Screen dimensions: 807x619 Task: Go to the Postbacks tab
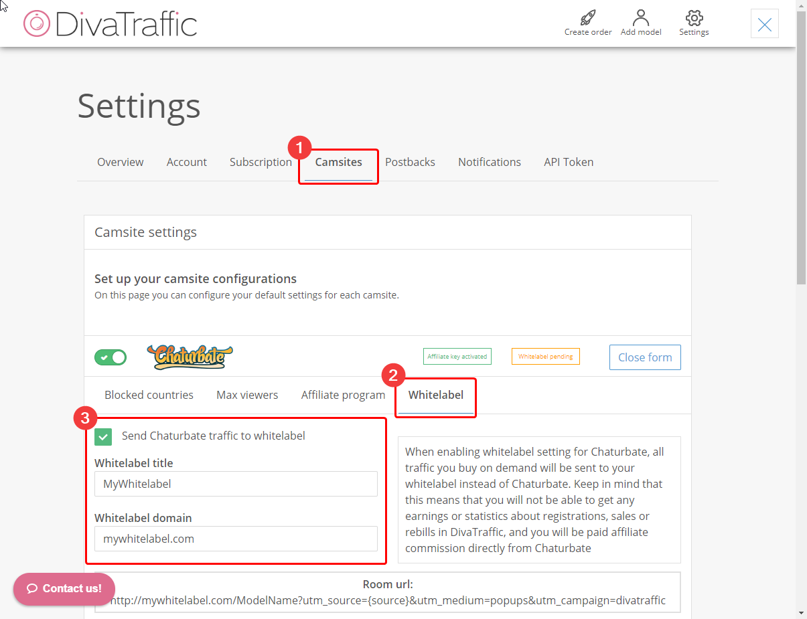pos(410,162)
